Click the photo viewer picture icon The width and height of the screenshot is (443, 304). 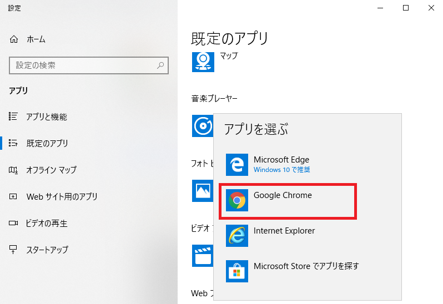coord(203,191)
